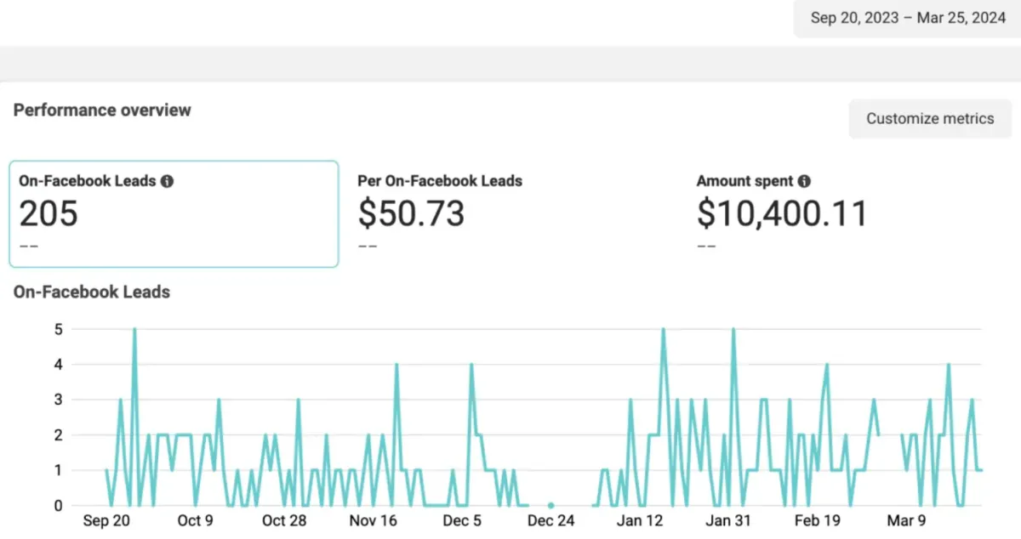Click the Nov 16 x-axis label
The width and height of the screenshot is (1021, 539).
click(373, 520)
